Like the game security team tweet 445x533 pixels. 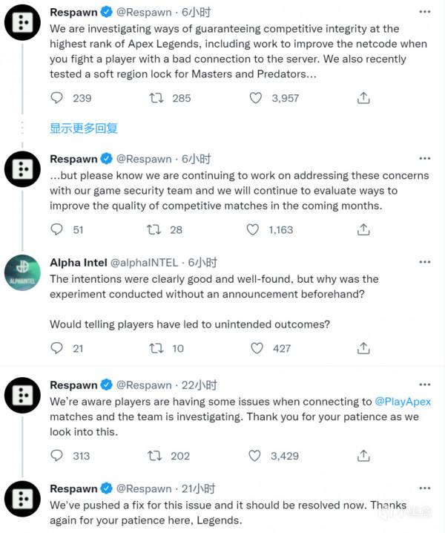pos(255,229)
